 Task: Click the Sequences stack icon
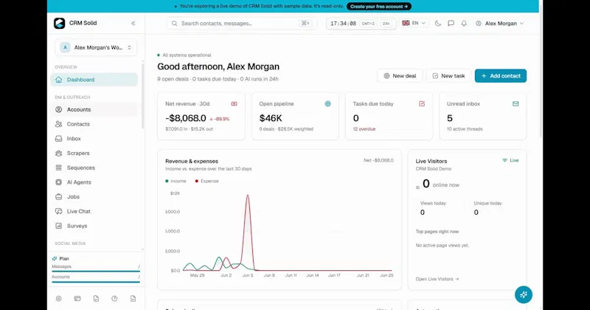59,168
